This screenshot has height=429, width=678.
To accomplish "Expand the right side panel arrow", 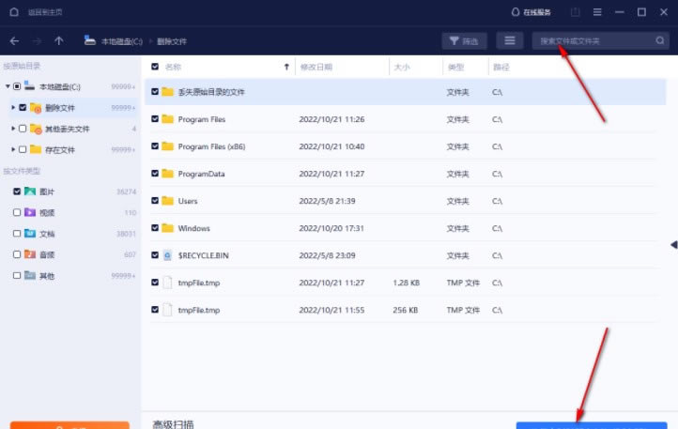I will point(672,244).
